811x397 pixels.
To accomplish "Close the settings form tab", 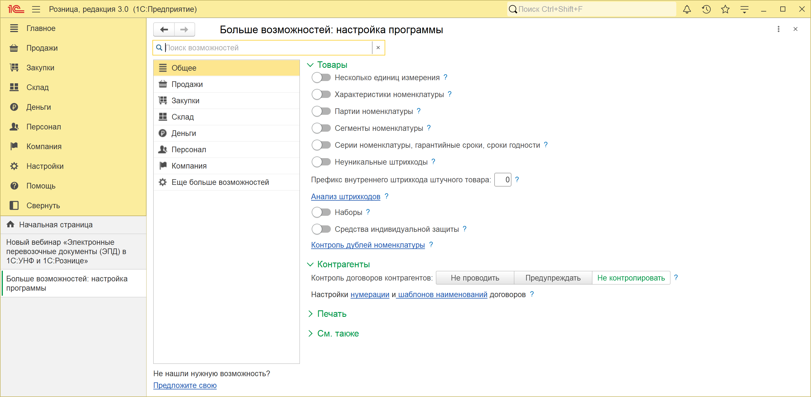I will coord(795,29).
